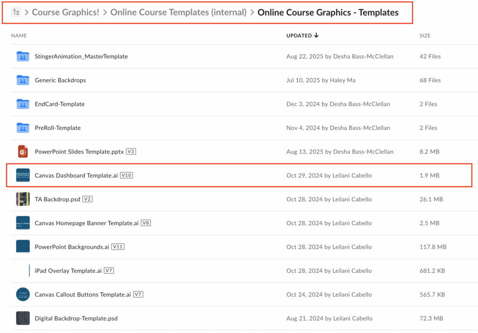Open the V11 badge on PowerPoint Backgrounds.ai
Screen dimensions: 478x333
coord(118,247)
